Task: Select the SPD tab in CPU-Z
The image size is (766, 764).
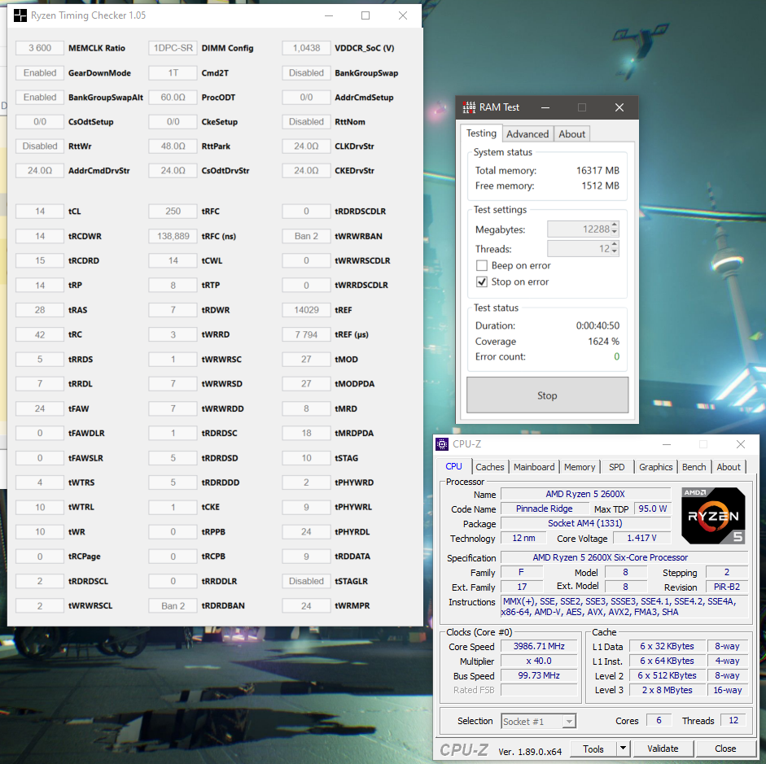Action: (x=616, y=467)
